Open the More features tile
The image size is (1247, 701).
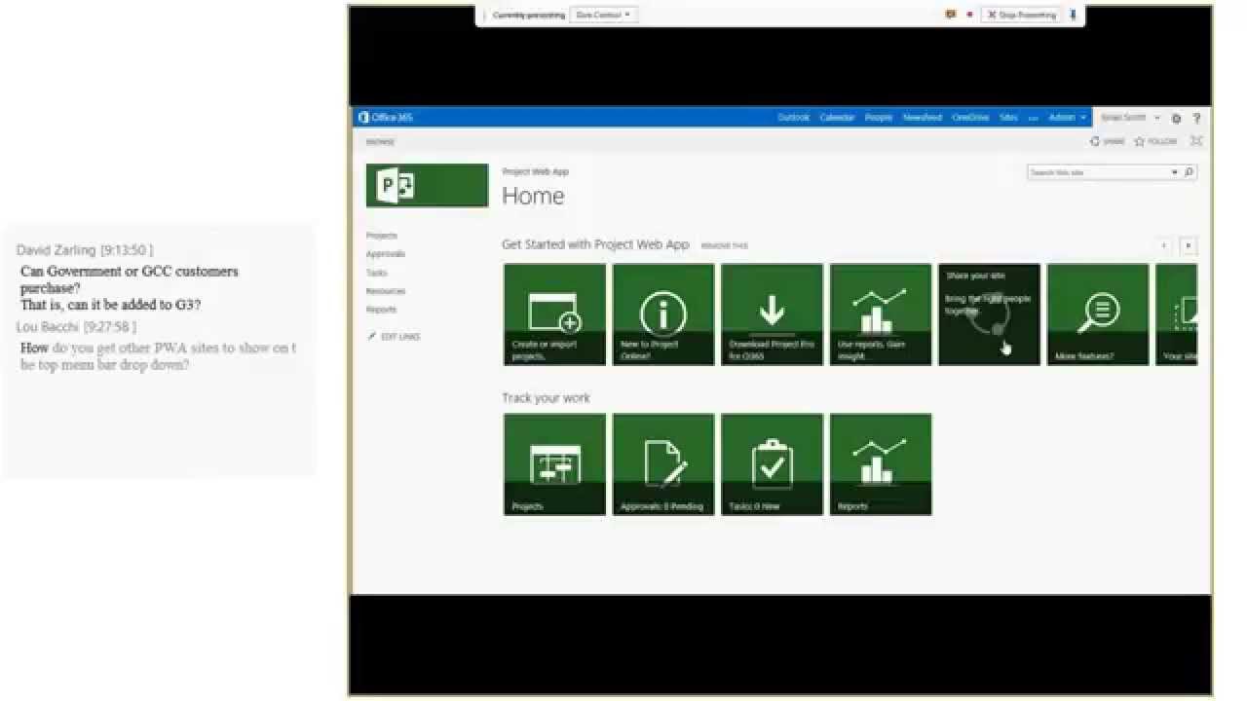point(1098,314)
